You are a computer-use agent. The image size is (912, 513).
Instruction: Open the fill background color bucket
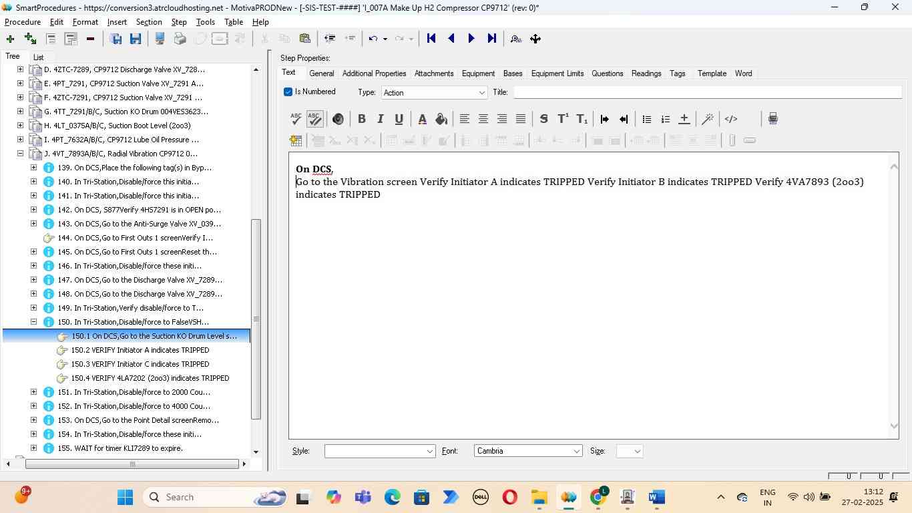[x=441, y=119]
